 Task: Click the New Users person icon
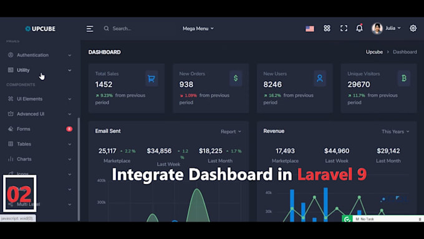(320, 79)
